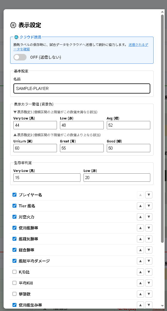Move 艦種別勝率 row down
Viewport: 167px width, 311px height.
(x=149, y=239)
